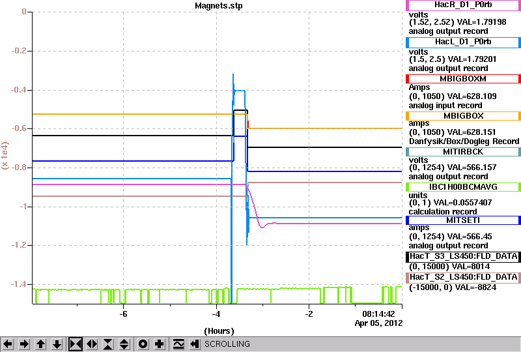The image size is (521, 352).
Task: Click the -6 hours axis tick label
Action: click(123, 314)
